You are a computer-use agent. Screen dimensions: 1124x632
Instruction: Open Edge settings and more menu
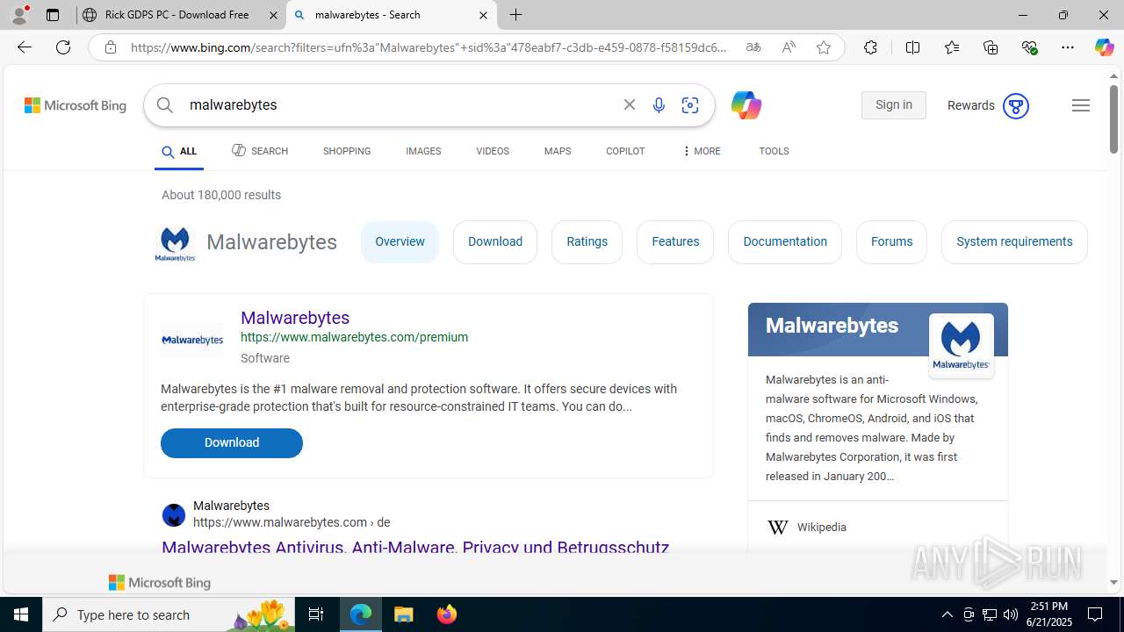click(1068, 47)
